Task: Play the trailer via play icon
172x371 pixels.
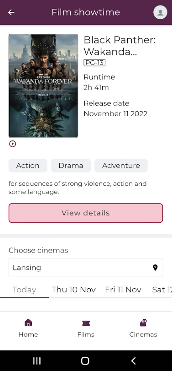Action: (x=12, y=144)
